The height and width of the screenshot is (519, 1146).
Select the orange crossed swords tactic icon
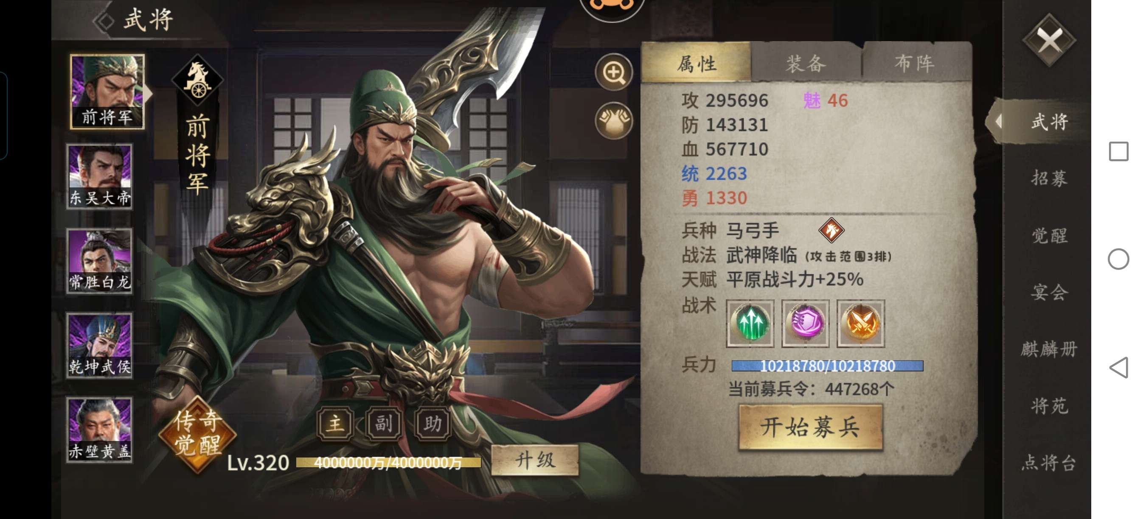(861, 323)
